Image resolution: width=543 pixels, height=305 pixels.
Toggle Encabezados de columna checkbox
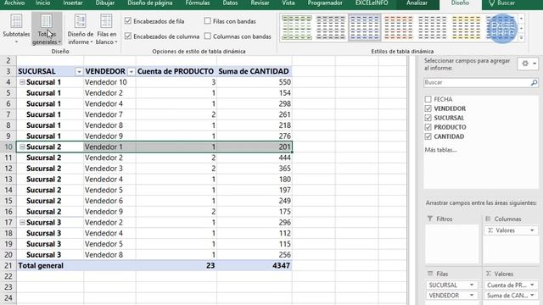[128, 36]
